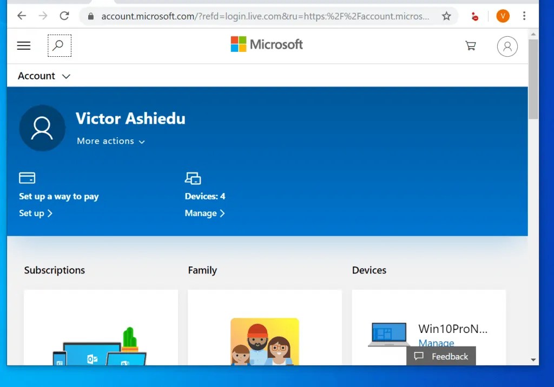
Task: Bookmark the page using the star icon
Action: pyautogui.click(x=447, y=16)
